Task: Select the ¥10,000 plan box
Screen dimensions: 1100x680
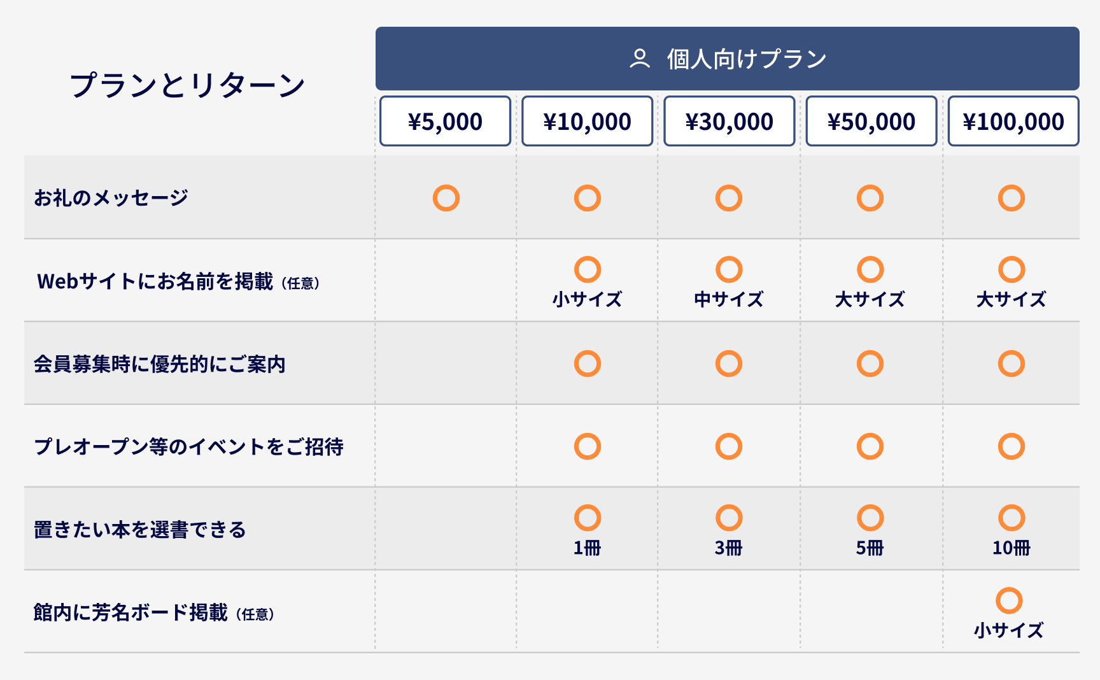Action: click(x=587, y=121)
